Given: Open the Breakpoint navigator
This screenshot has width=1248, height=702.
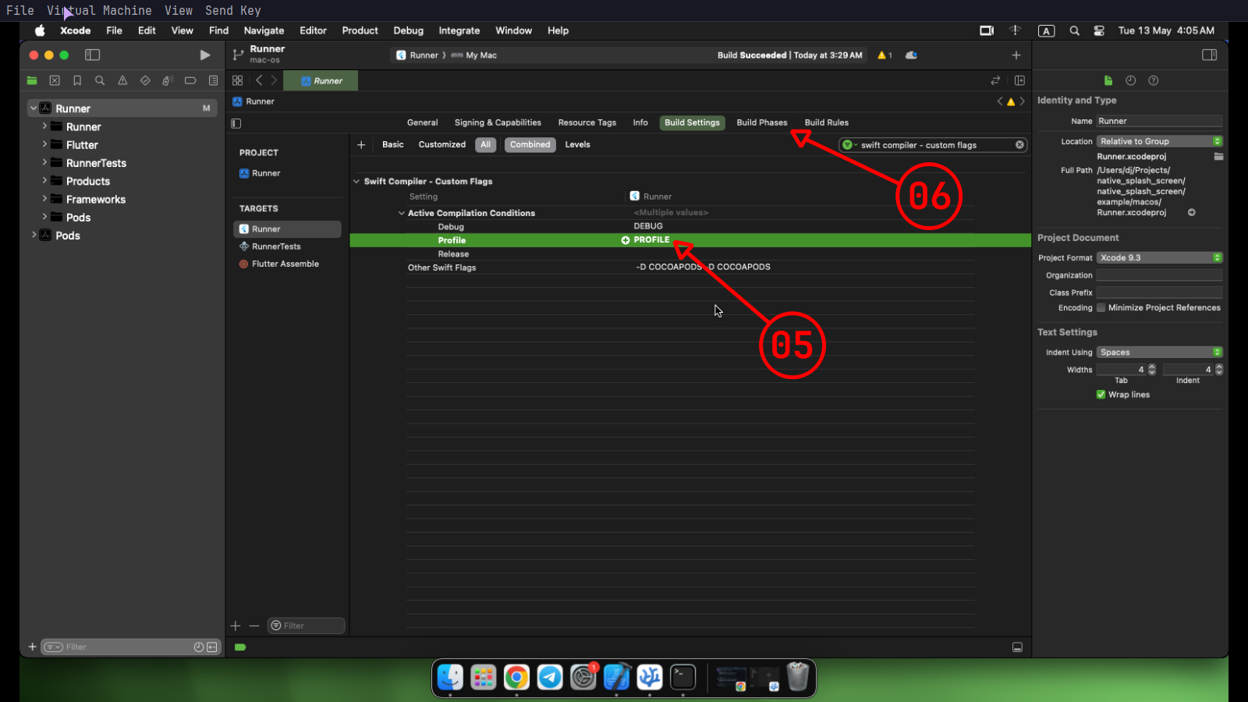Looking at the screenshot, I should click(x=190, y=80).
